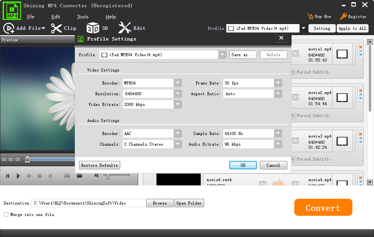Click the Add File toolbar icon
This screenshot has height=237, width=374.
click(9, 28)
